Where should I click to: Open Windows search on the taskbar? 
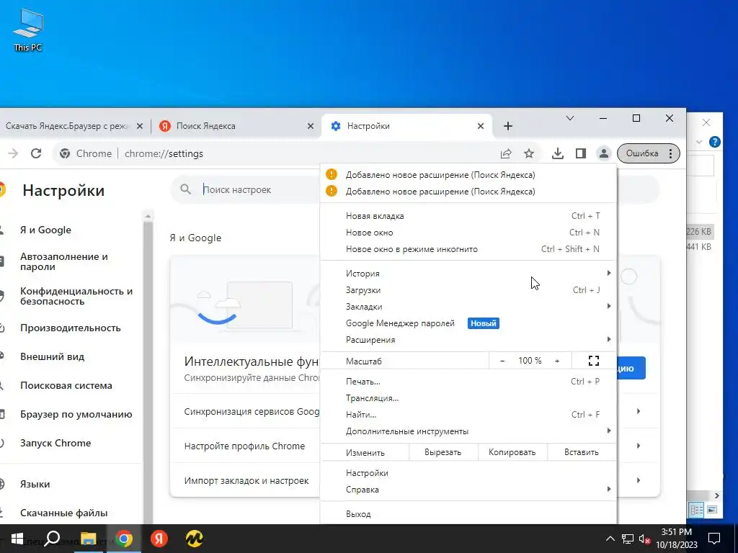tap(52, 539)
